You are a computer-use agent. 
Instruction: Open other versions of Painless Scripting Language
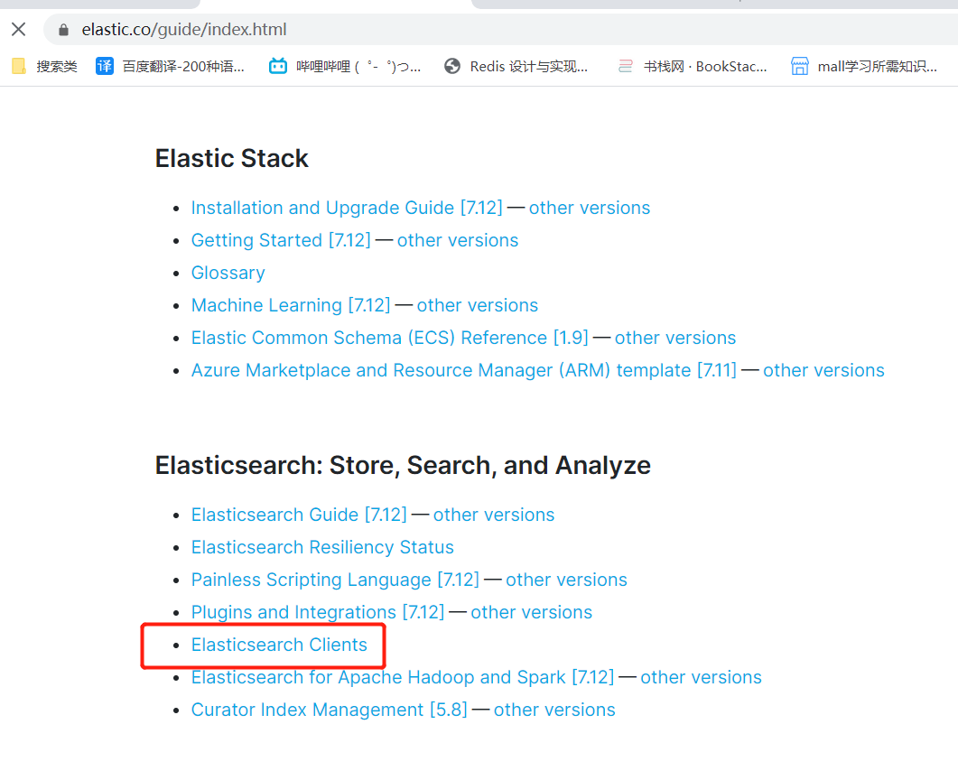(x=566, y=579)
